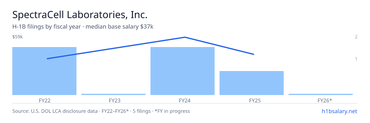This screenshot has height=123, width=370.
Task: Click the salary line peak above FY24
Action: (185, 37)
